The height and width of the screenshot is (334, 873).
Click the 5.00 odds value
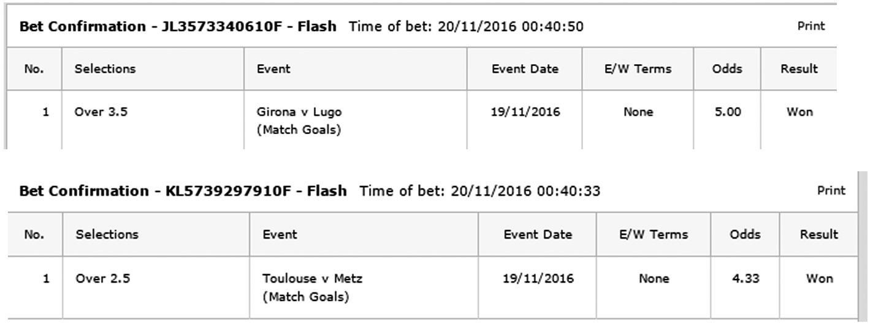(728, 113)
